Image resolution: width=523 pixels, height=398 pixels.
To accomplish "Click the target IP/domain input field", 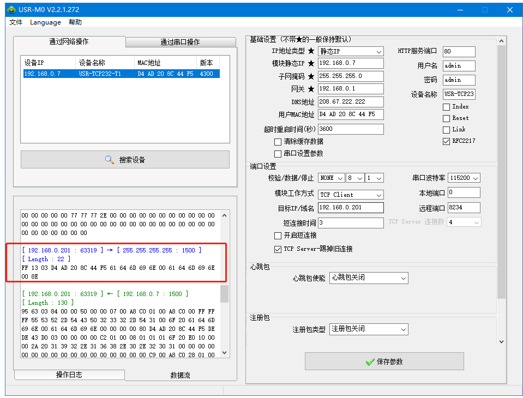I will tap(351, 208).
